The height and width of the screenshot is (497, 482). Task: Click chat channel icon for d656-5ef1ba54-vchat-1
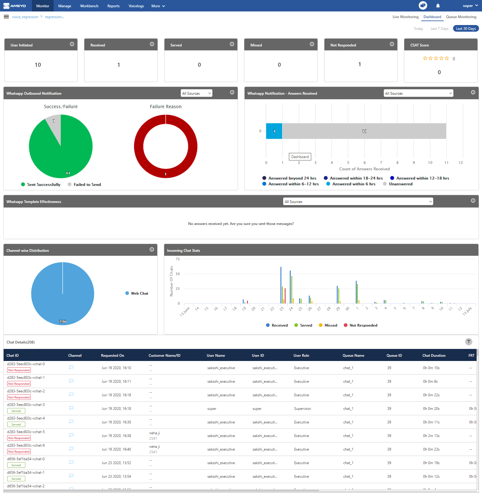click(71, 476)
